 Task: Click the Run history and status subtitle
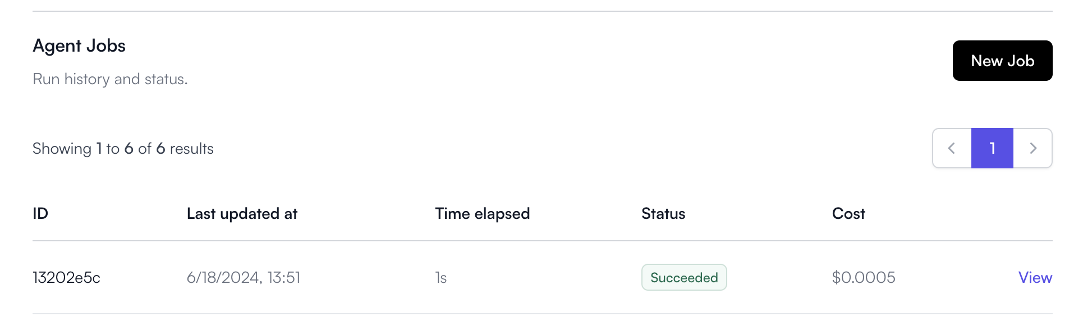pos(110,79)
